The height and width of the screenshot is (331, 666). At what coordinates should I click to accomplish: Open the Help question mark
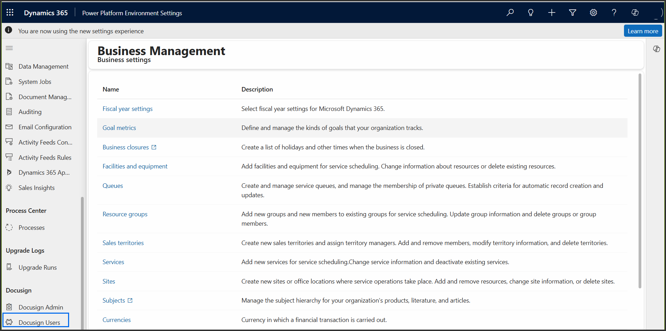pos(614,12)
